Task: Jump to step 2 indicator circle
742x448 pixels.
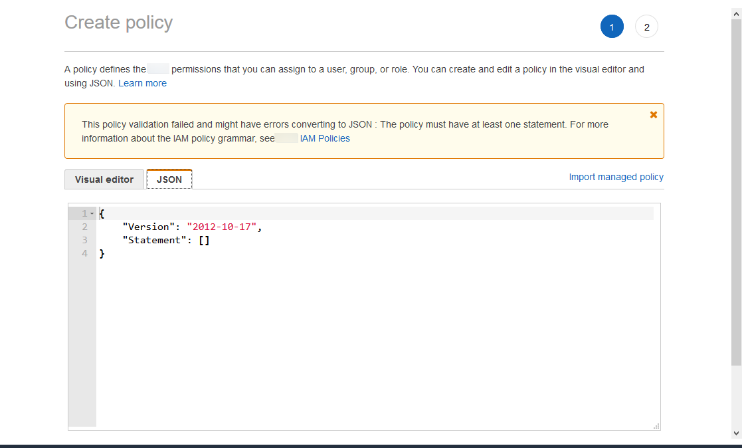Action: 646,27
